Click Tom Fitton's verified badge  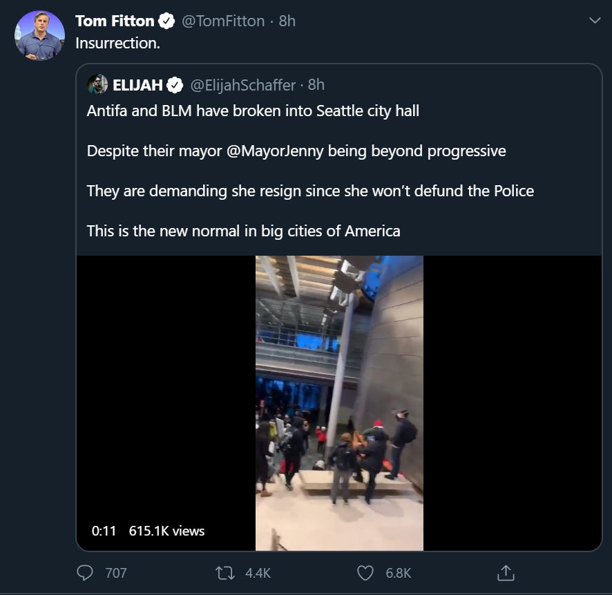pyautogui.click(x=166, y=21)
